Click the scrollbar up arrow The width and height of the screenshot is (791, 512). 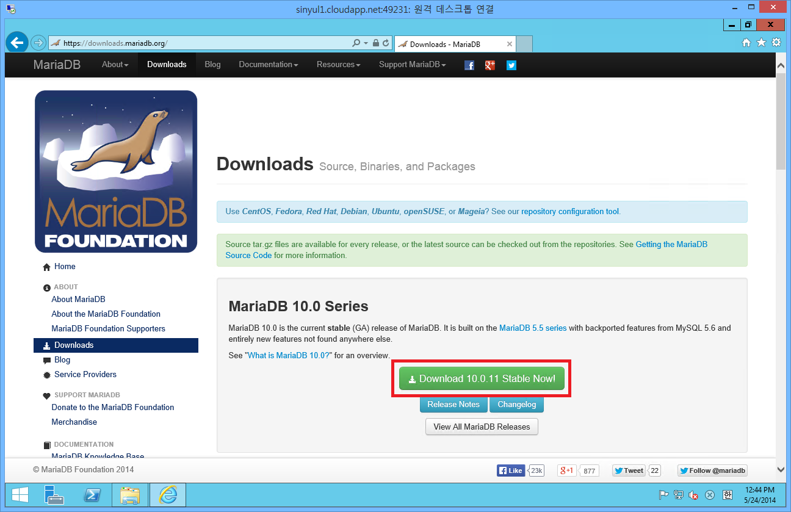[781, 64]
